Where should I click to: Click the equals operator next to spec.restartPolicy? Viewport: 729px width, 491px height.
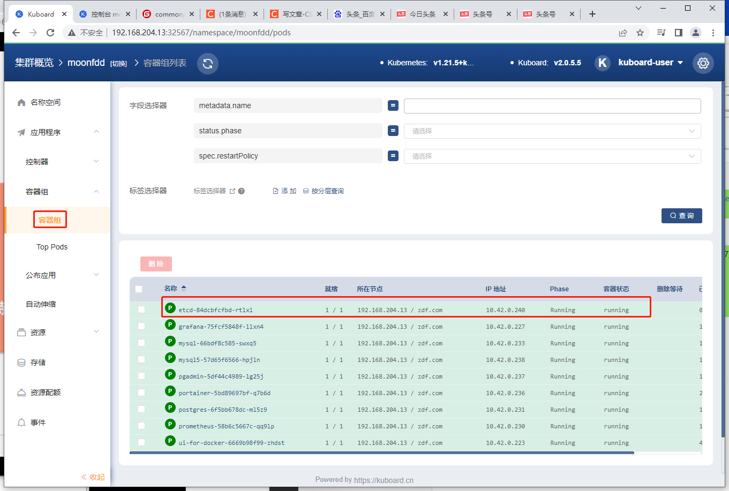point(393,156)
